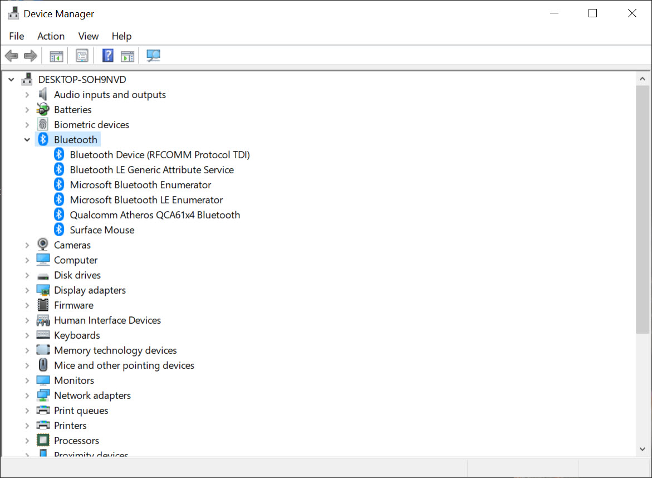Select the Computer category label

click(76, 260)
